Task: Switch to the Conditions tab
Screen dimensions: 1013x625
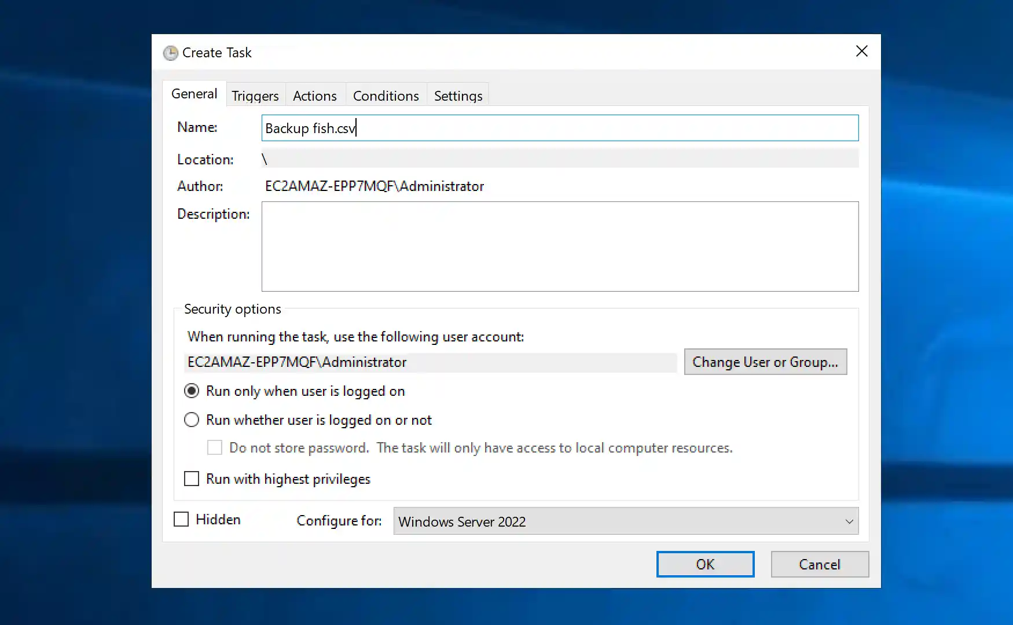Action: click(386, 95)
